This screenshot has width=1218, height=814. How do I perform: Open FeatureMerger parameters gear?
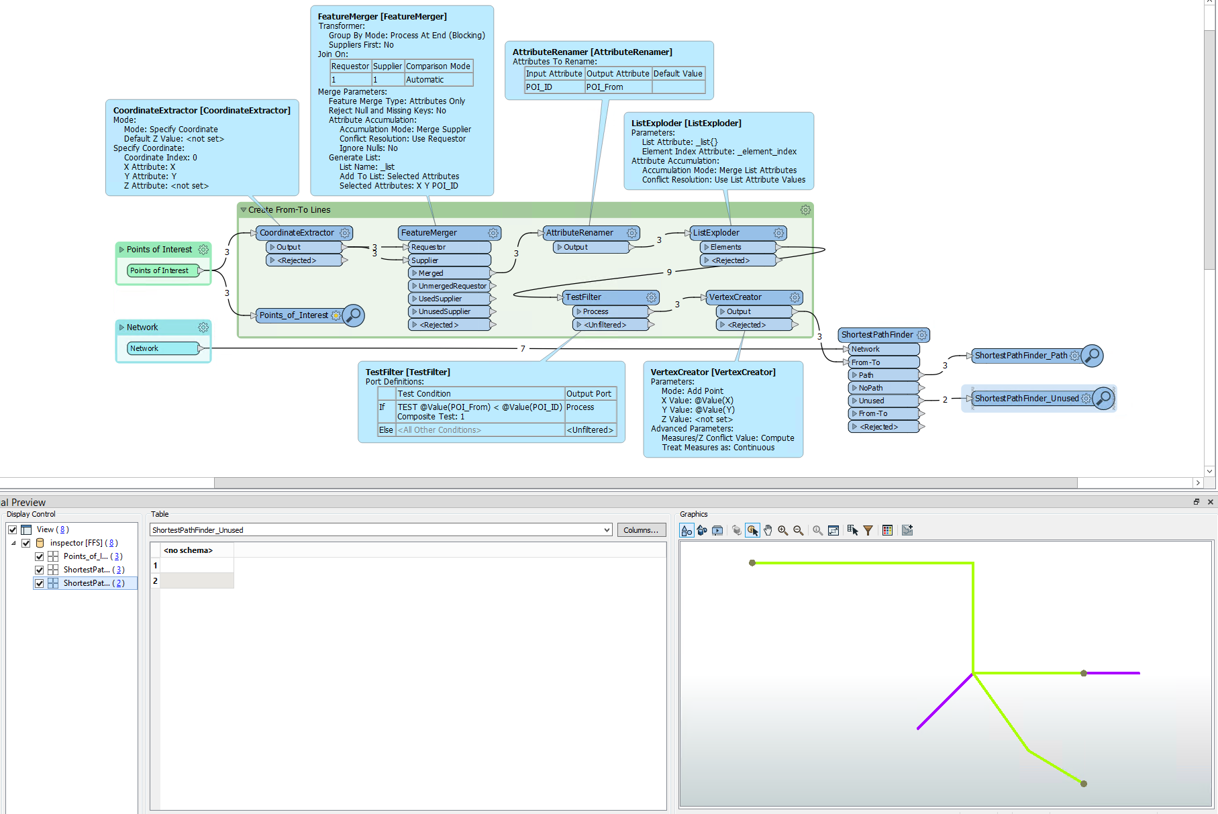pyautogui.click(x=493, y=233)
